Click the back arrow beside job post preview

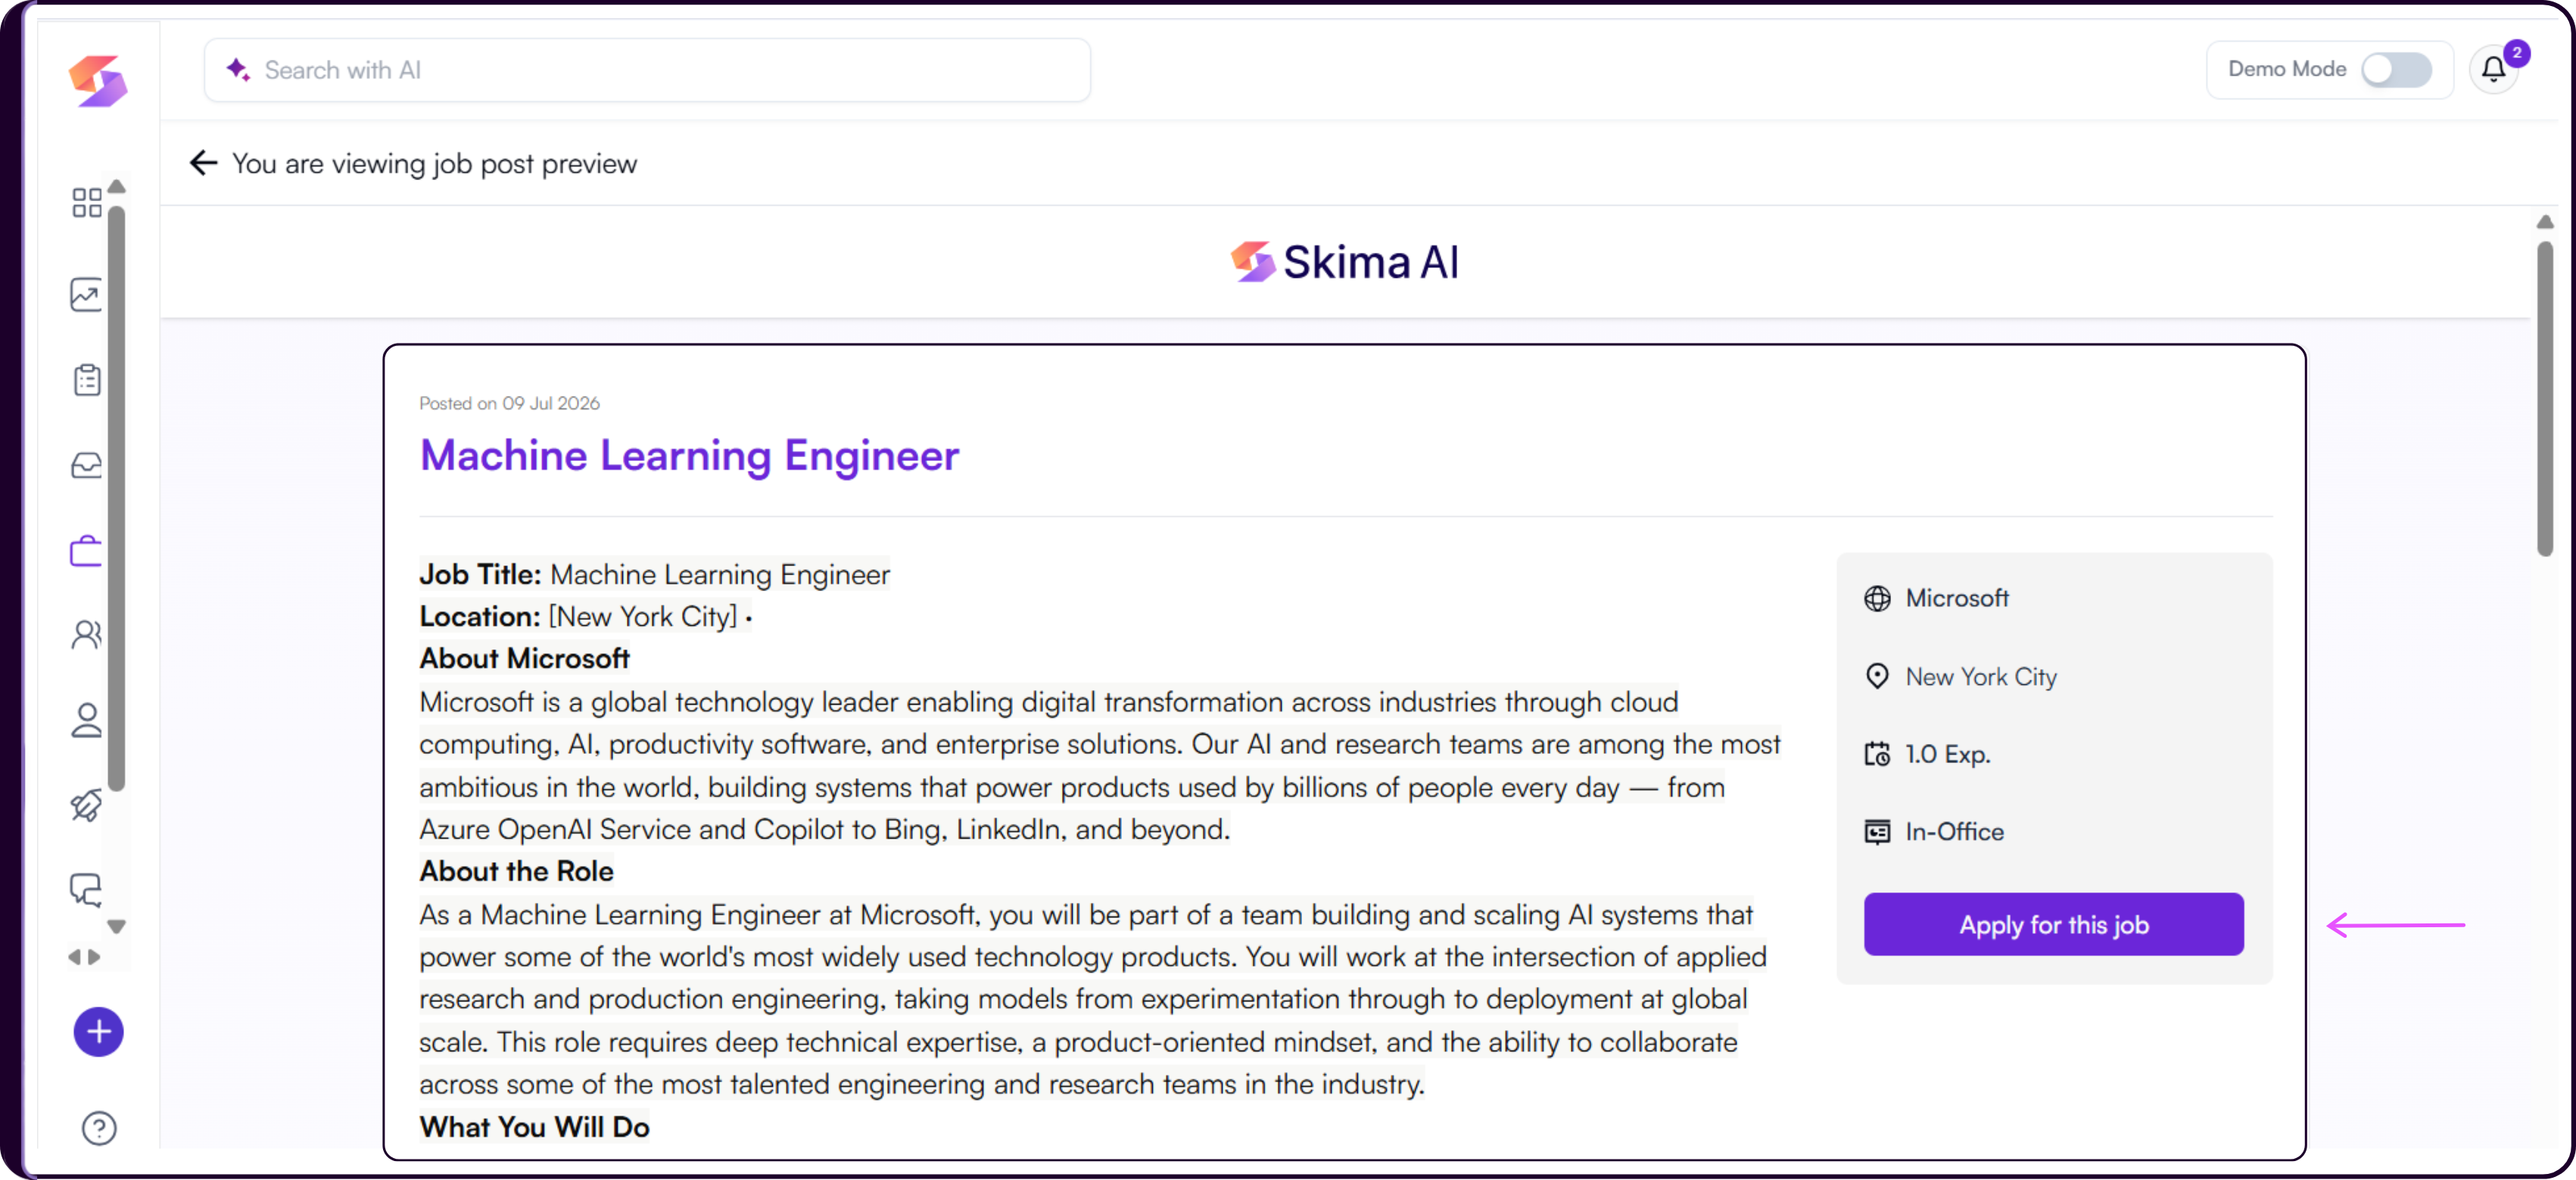(x=204, y=163)
